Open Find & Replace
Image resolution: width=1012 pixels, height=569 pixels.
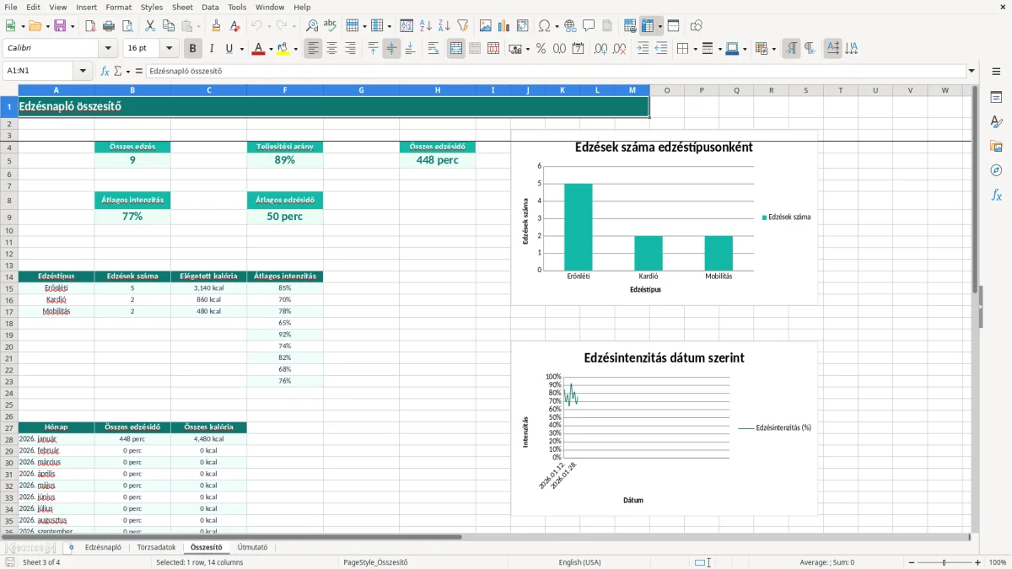click(x=312, y=26)
